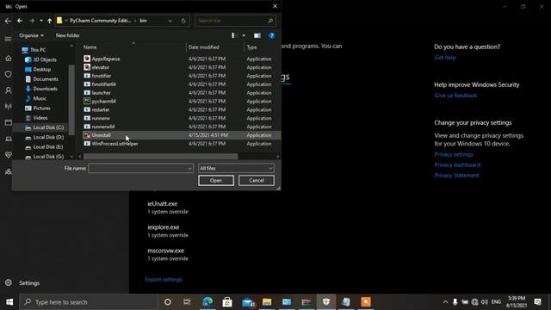Open Device performance & health heart icon
The height and width of the screenshot is (310, 551).
point(8,155)
